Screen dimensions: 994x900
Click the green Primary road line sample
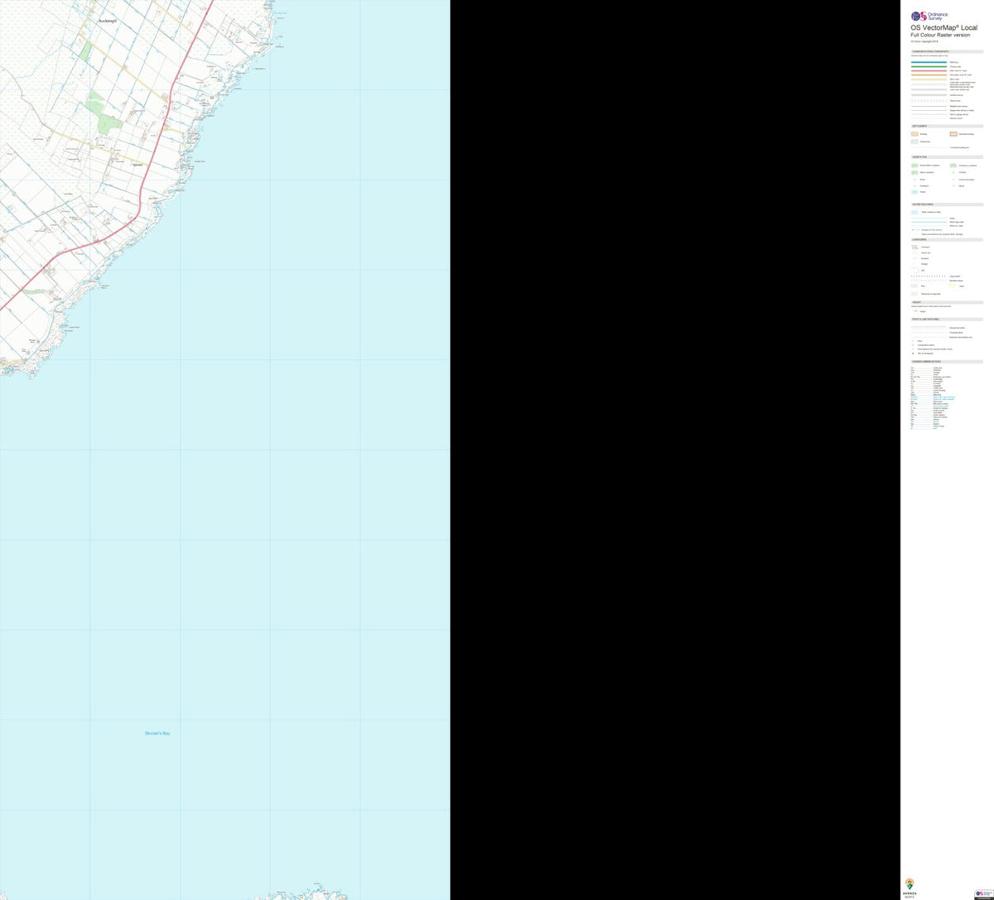tap(929, 66)
